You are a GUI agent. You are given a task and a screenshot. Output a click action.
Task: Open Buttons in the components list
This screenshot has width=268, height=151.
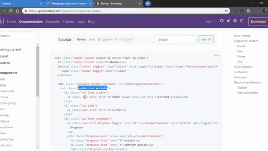tap(4, 97)
